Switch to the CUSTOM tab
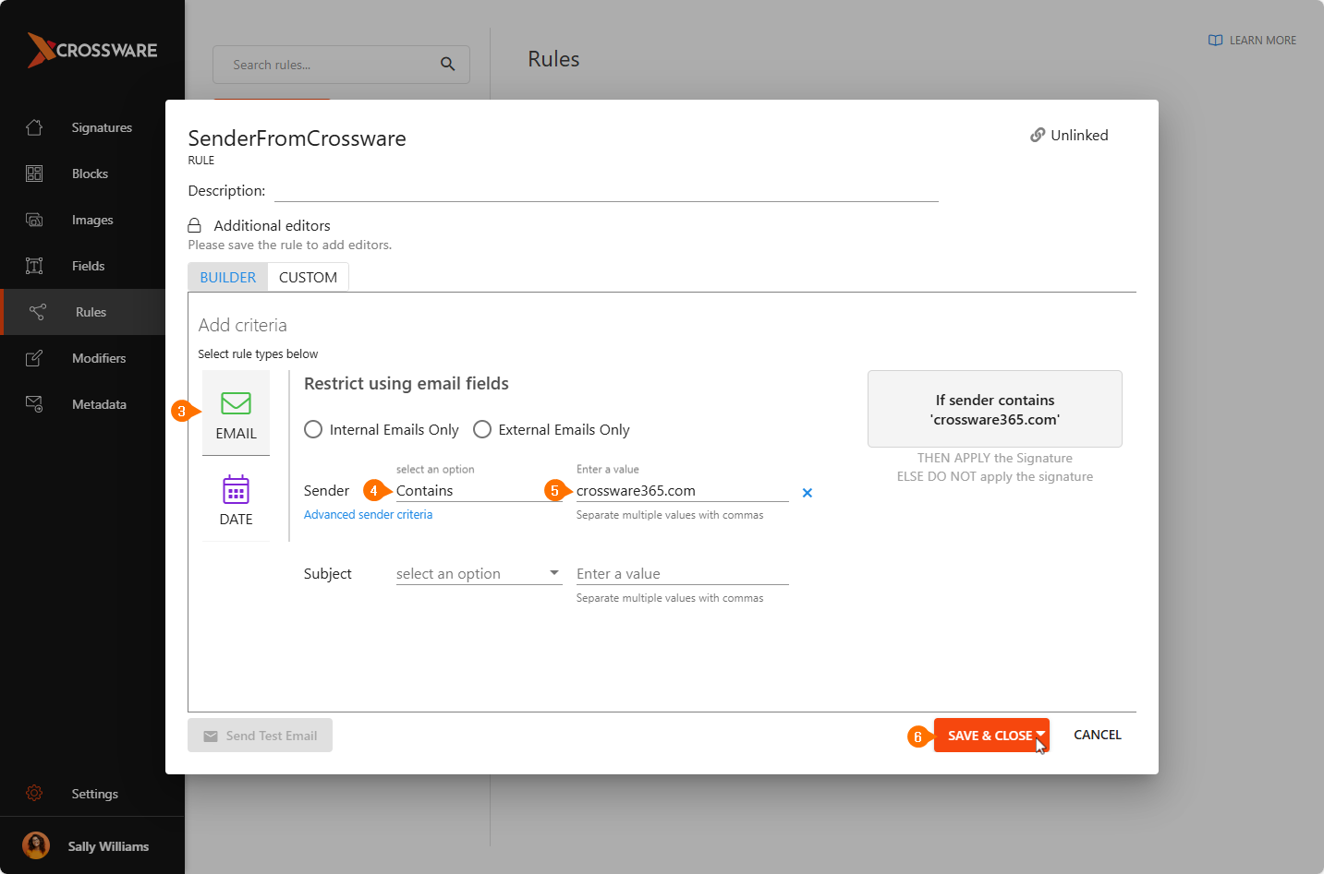Viewport: 1324px width, 874px height. tap(308, 278)
